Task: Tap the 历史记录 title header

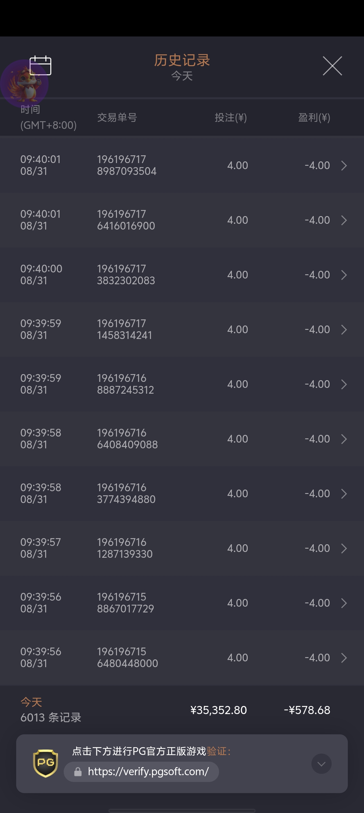Action: click(182, 61)
